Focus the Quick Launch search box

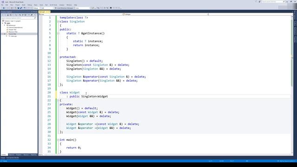273,1
